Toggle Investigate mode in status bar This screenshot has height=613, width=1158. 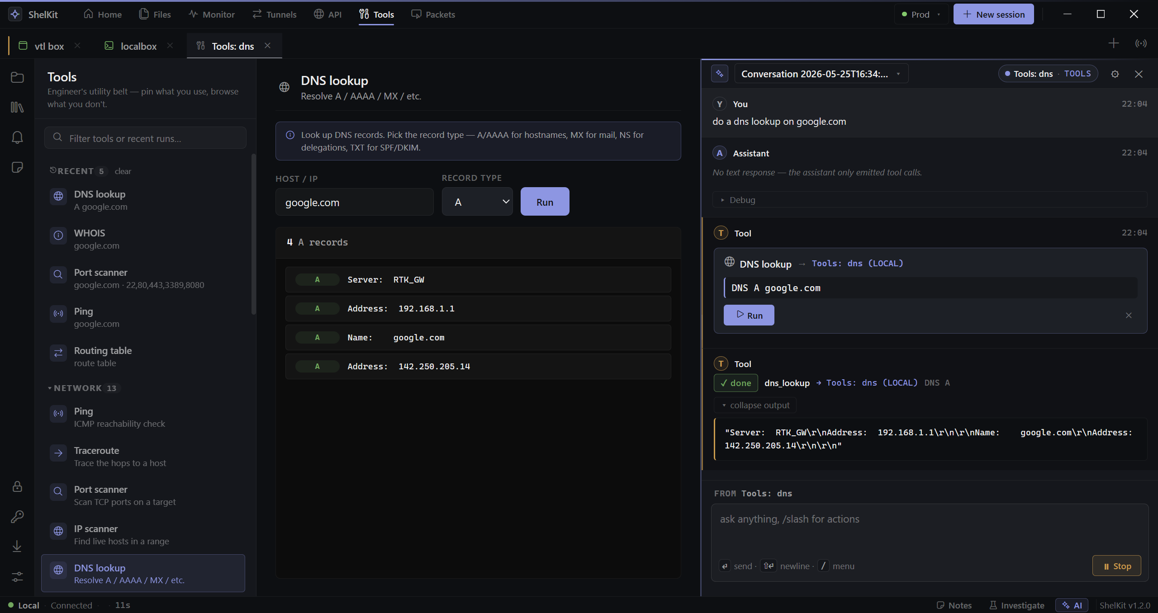(x=1017, y=605)
